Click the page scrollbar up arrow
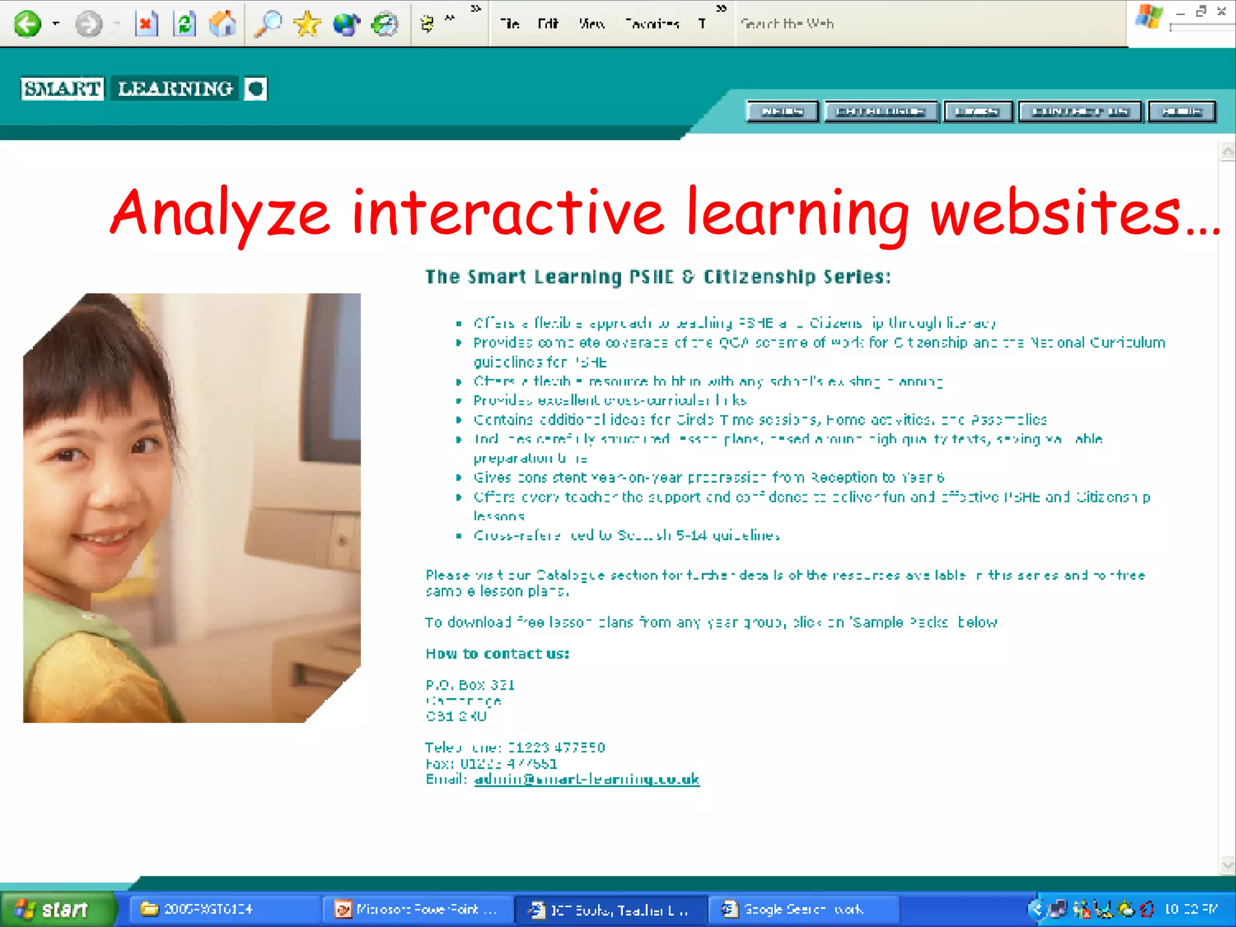The width and height of the screenshot is (1236, 927). click(x=1228, y=151)
